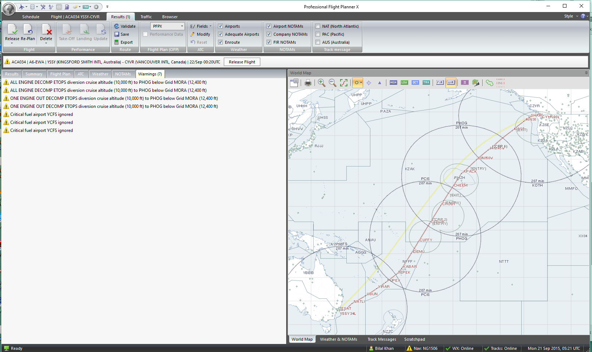The image size is (592, 352).
Task: Click the fuel pump icon in quick access toolbar
Action: (67, 7)
